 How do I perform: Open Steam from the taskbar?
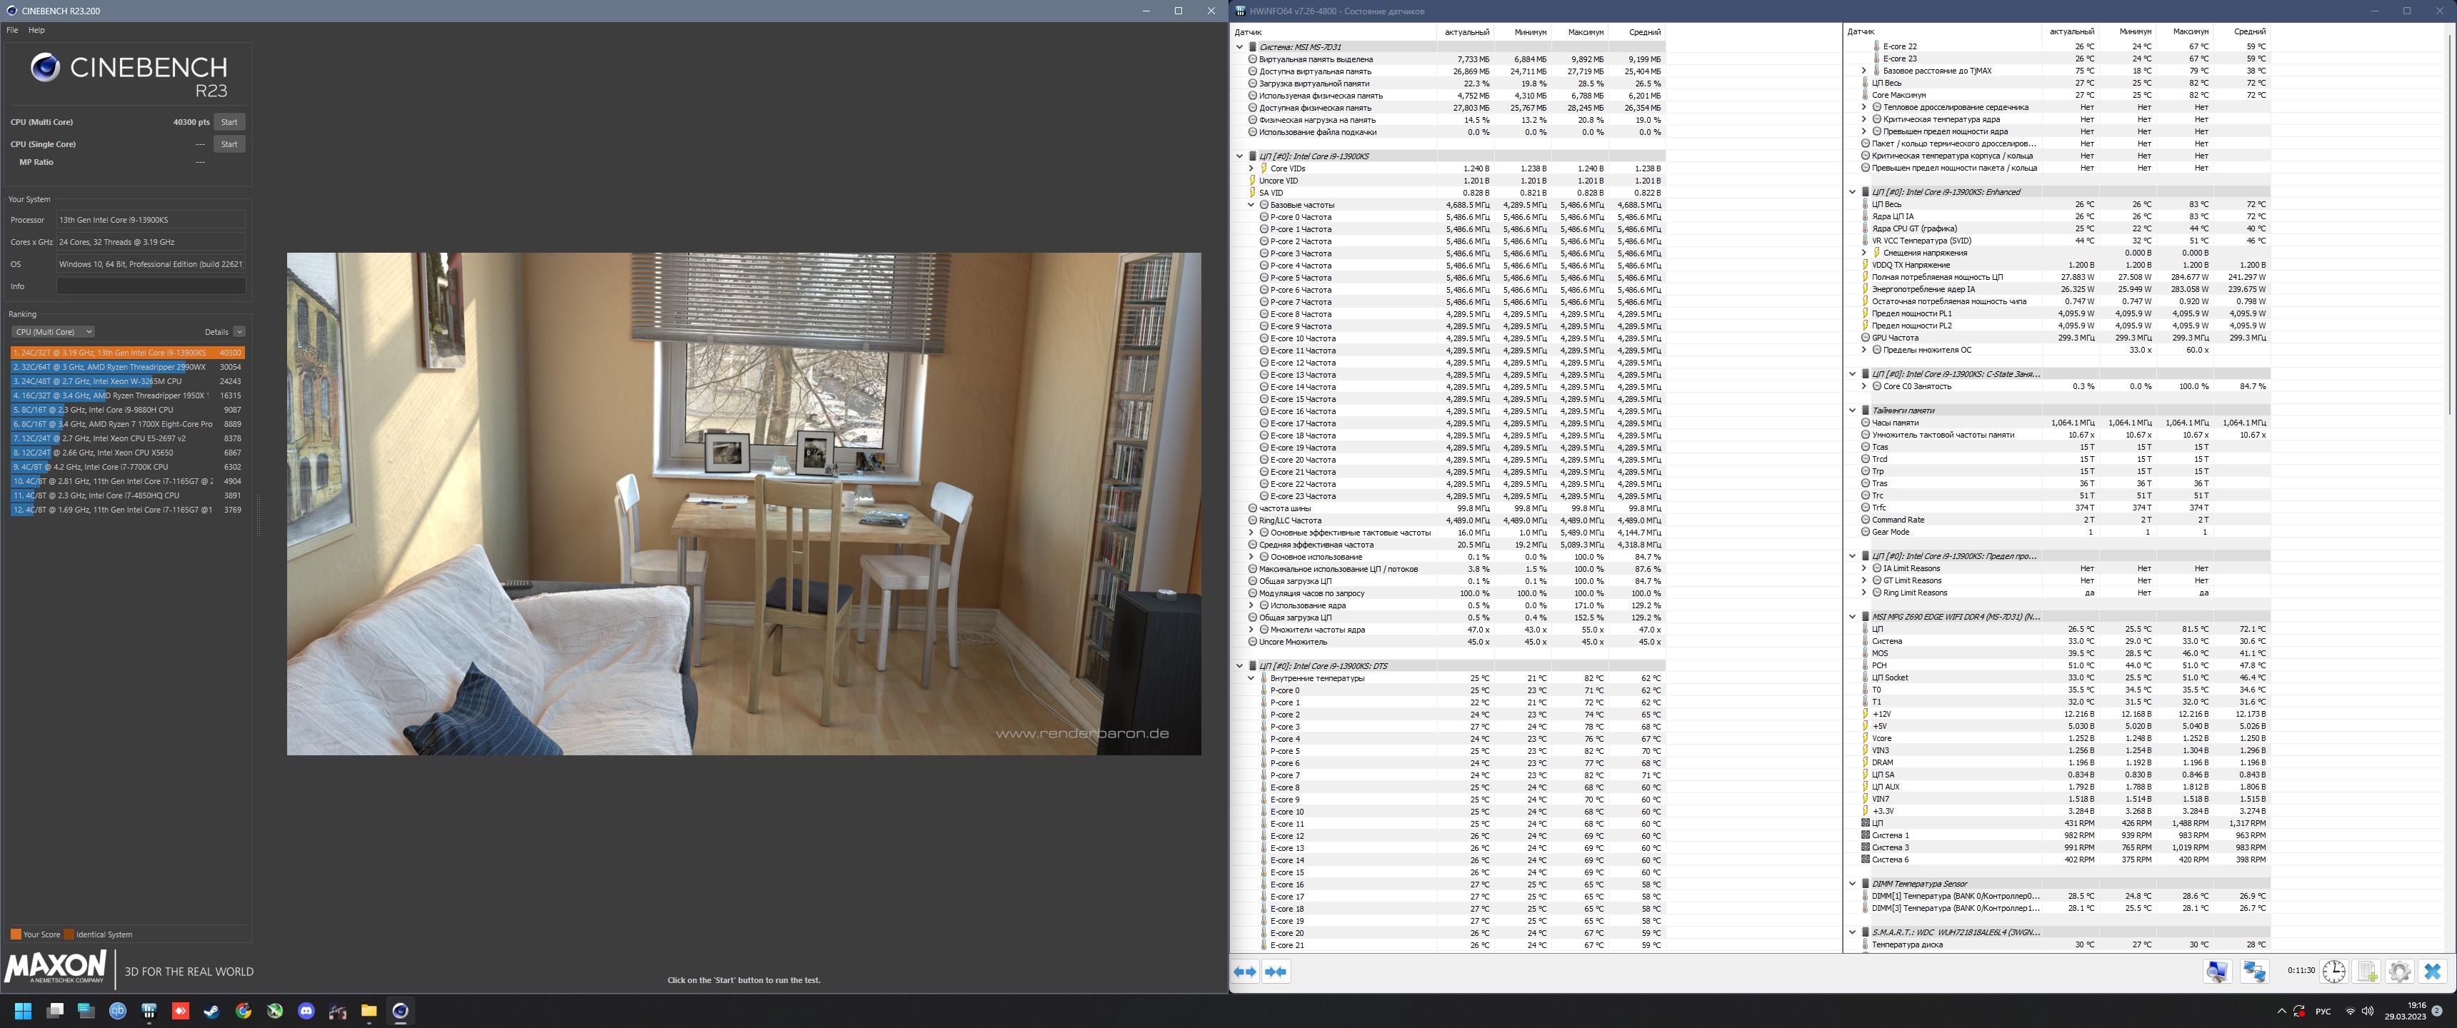pos(211,1011)
